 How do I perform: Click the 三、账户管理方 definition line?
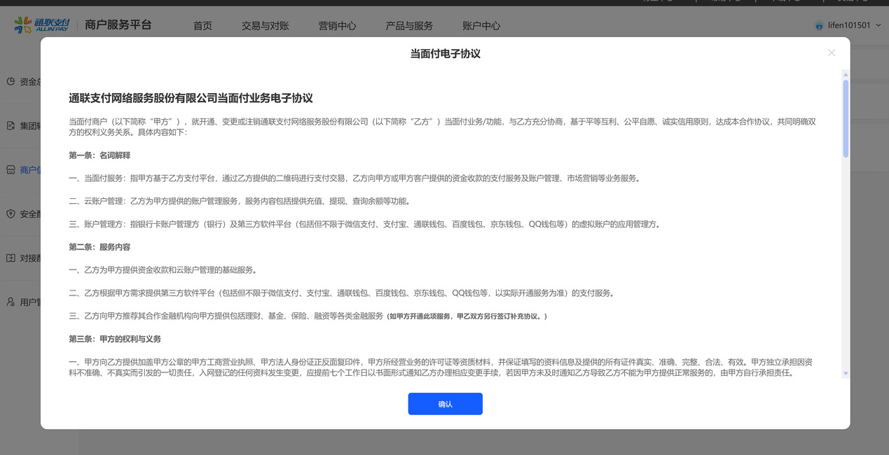[364, 225]
